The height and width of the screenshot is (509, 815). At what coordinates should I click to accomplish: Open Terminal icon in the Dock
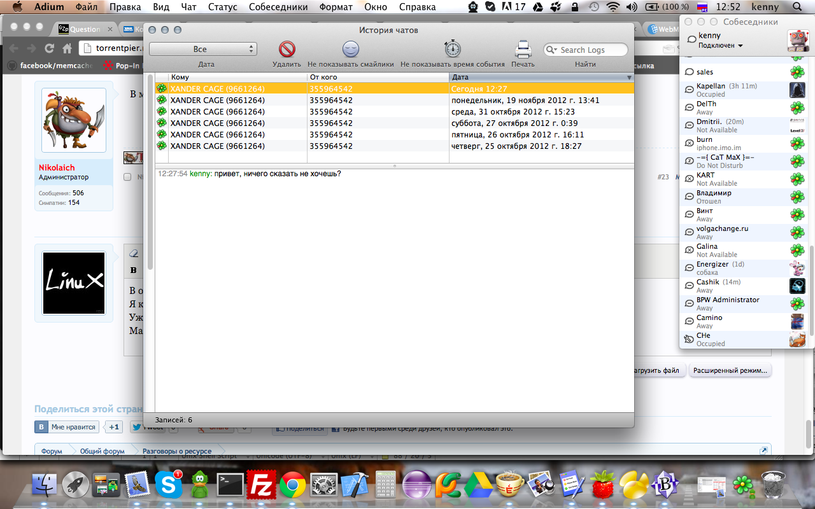click(x=230, y=485)
